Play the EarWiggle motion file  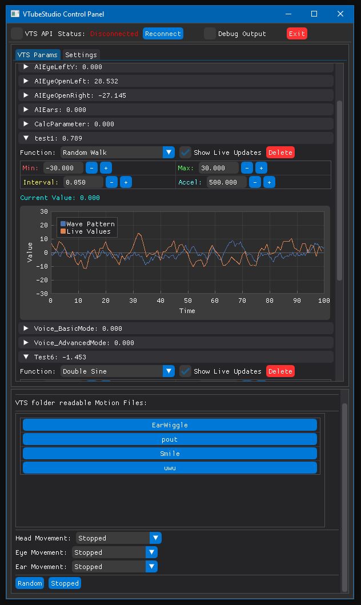tap(170, 425)
